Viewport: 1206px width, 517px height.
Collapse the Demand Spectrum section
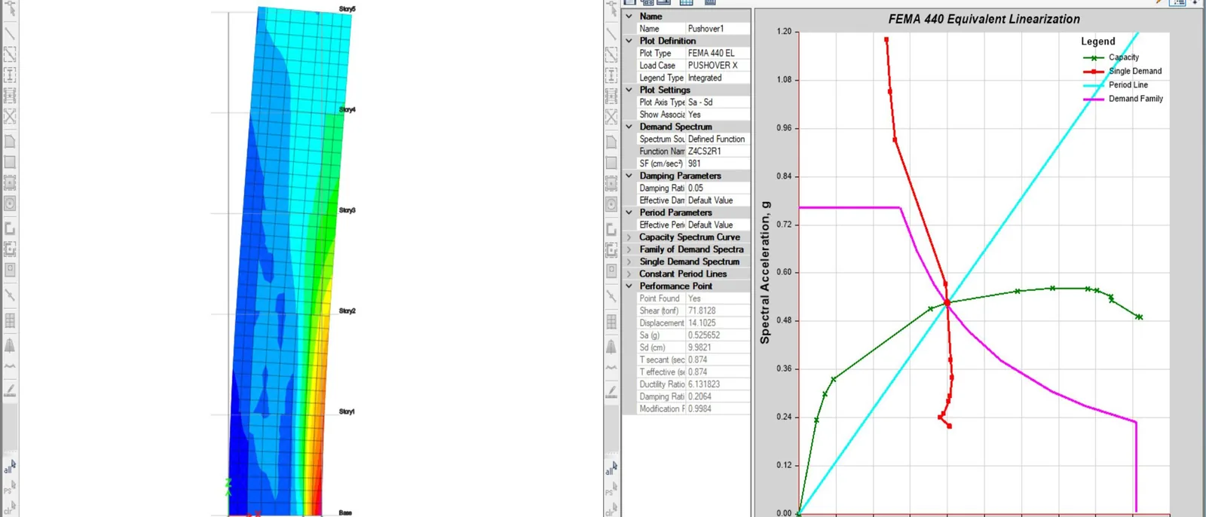pos(629,127)
